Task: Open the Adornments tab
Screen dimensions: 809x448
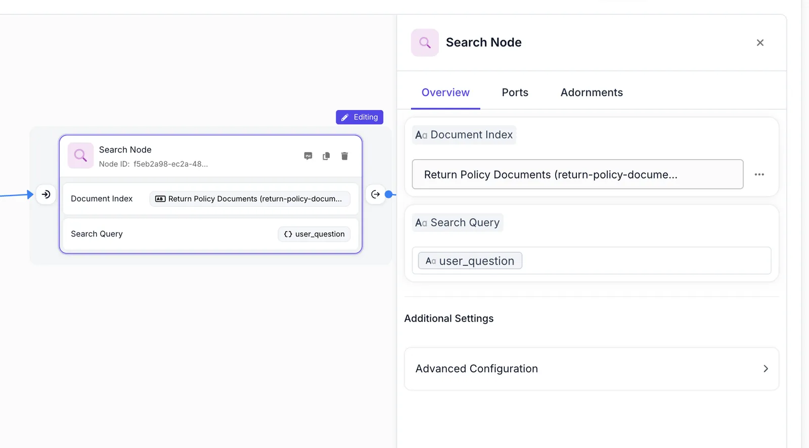Action: coord(592,92)
